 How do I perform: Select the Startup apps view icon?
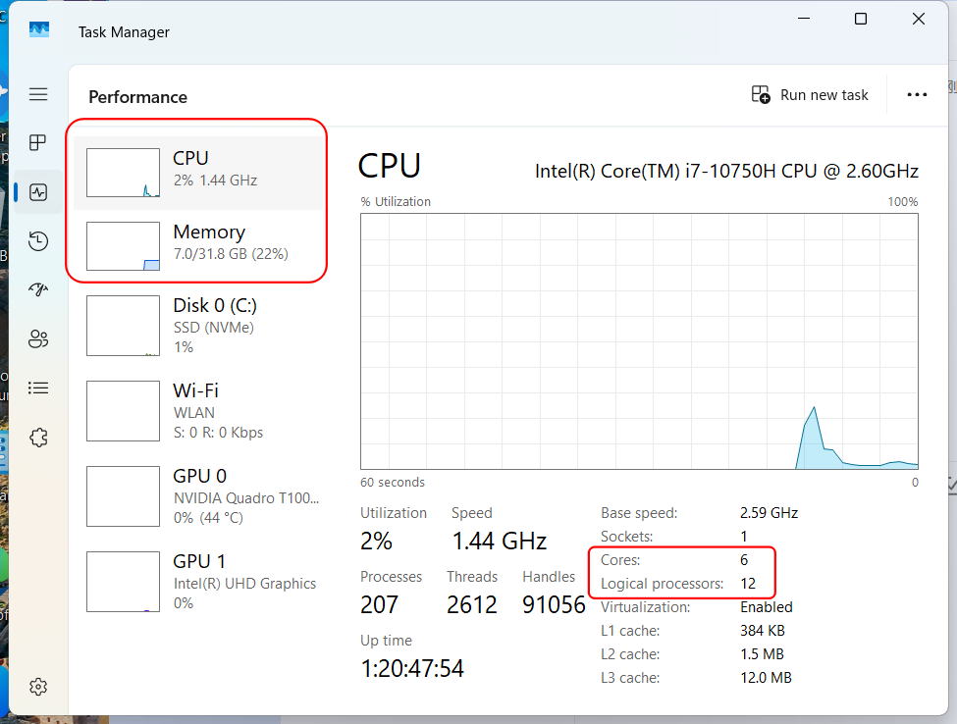click(38, 289)
